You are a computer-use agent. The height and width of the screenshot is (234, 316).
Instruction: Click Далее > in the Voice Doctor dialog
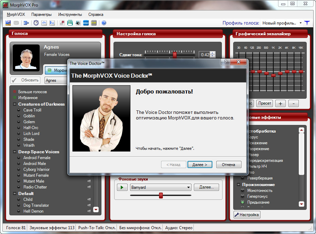200,165
